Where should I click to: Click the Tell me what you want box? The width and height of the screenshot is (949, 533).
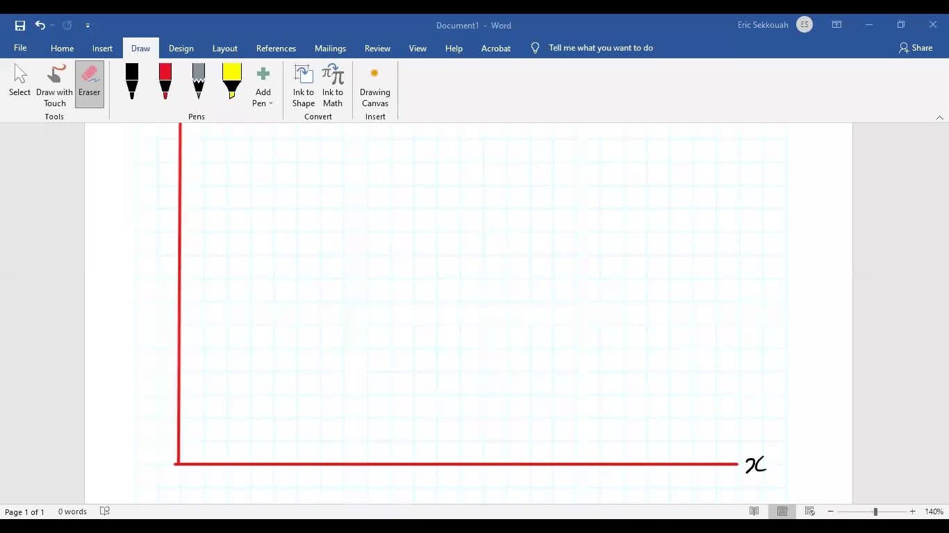tap(601, 48)
